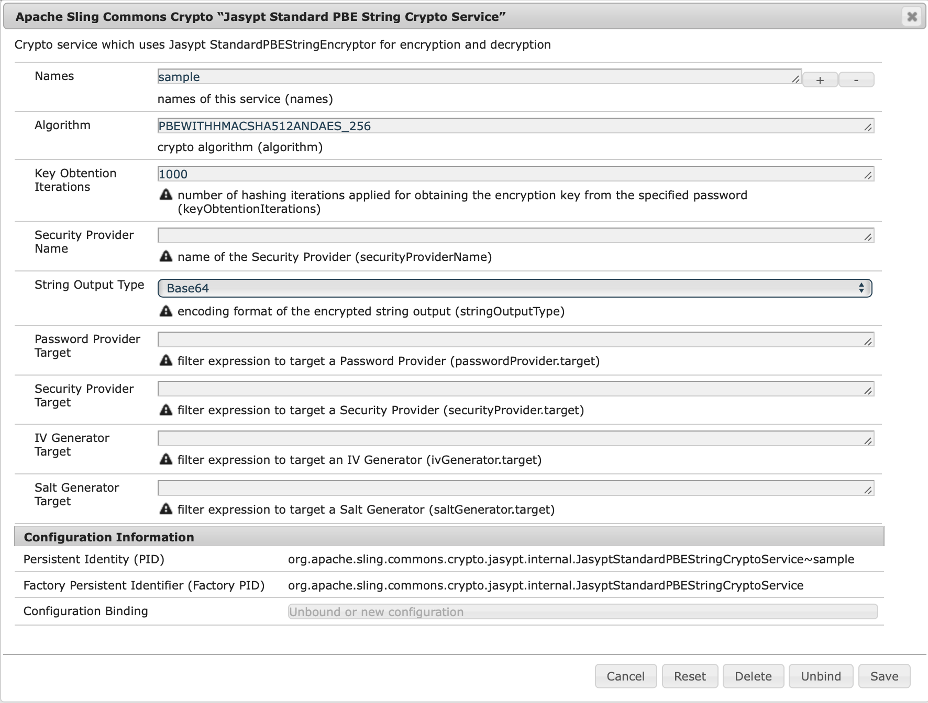Click the warning icon next to Security Provider Name description
The height and width of the screenshot is (703, 928).
click(x=165, y=256)
